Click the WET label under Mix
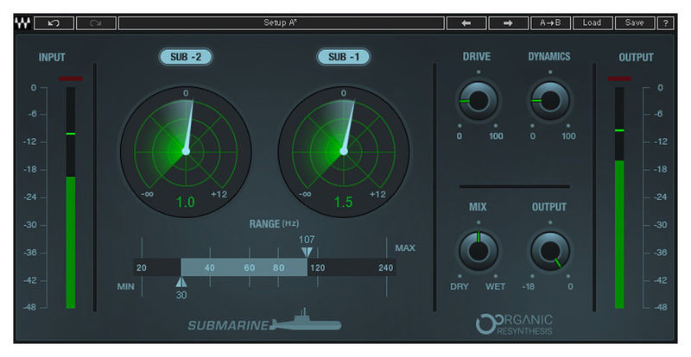This screenshot has width=691, height=357. click(495, 286)
